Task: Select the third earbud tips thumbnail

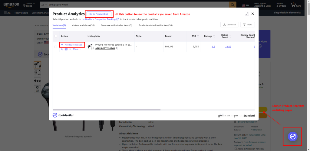Action: [37, 81]
